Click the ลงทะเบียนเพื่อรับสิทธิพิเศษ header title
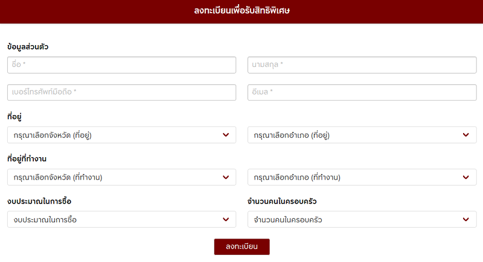This screenshot has height=262, width=483. [x=242, y=11]
